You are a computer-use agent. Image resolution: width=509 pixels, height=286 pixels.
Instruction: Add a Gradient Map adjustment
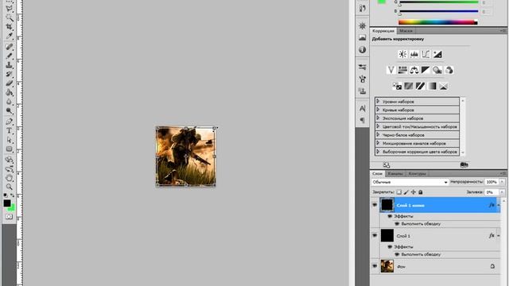click(x=432, y=87)
